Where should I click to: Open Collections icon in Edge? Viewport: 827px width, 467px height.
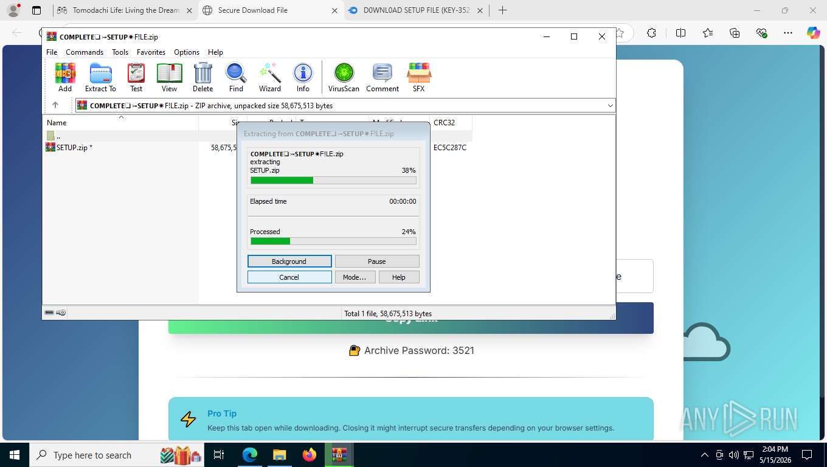pyautogui.click(x=735, y=33)
